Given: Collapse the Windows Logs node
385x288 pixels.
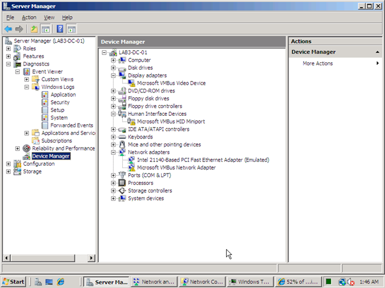Looking at the screenshot, I should tap(26, 87).
